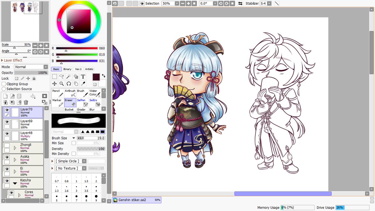Select the Blur tool
This screenshot has height=211, width=375.
(95, 109)
